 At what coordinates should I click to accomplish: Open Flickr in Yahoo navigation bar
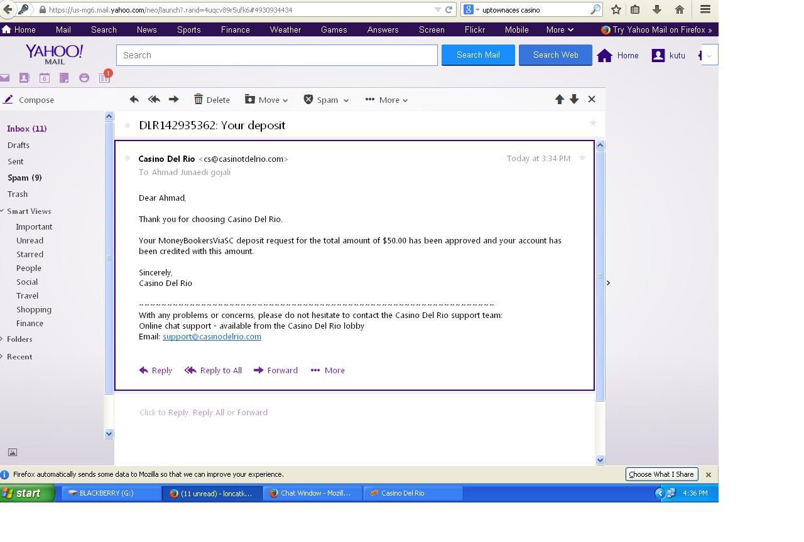tap(474, 29)
